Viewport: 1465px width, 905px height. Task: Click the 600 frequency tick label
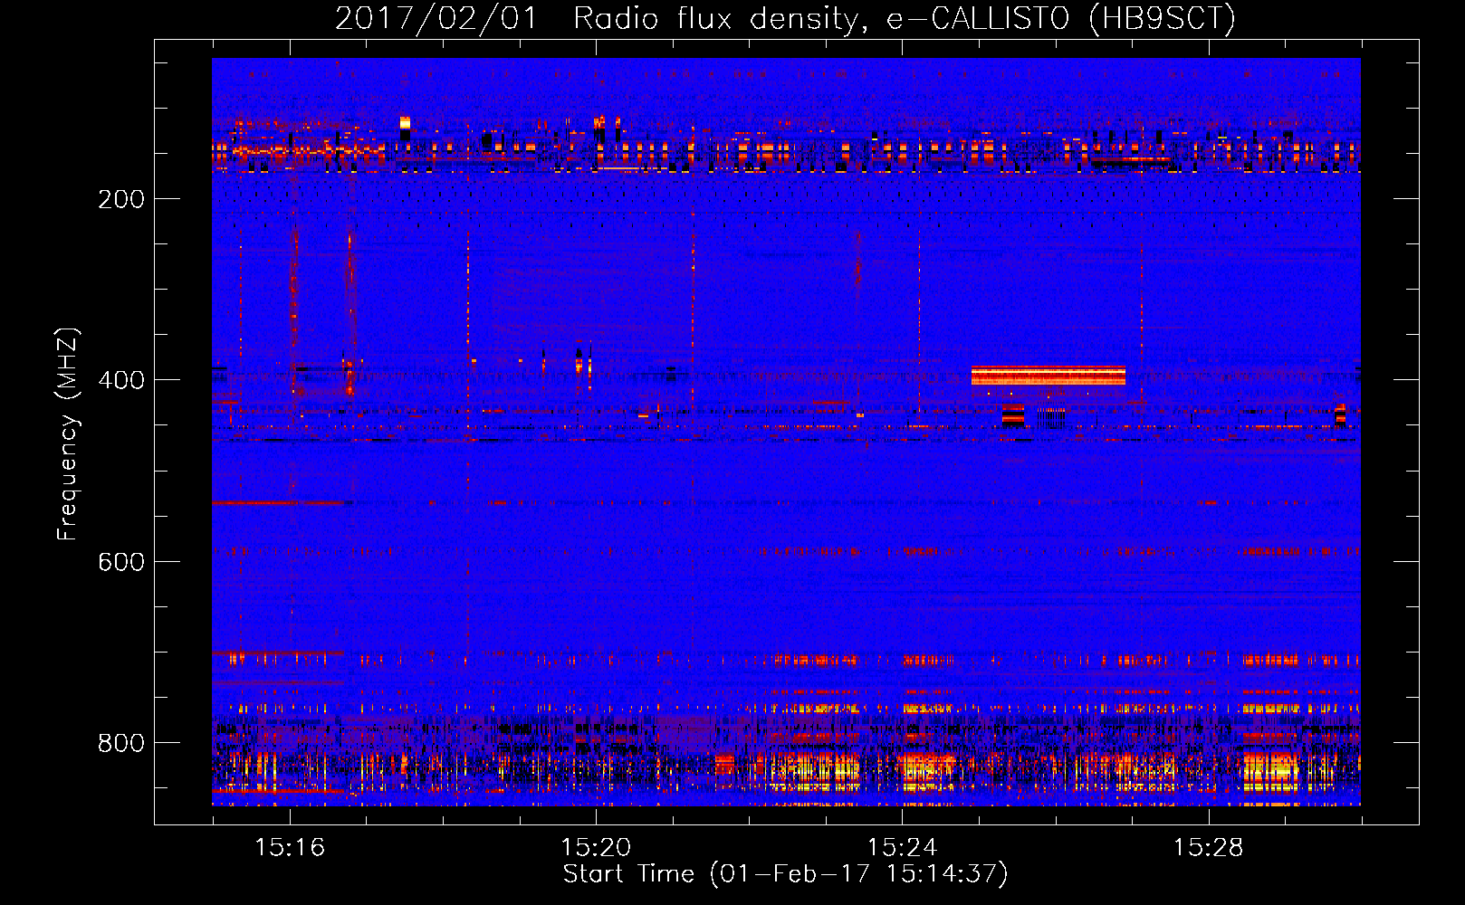pos(121,562)
